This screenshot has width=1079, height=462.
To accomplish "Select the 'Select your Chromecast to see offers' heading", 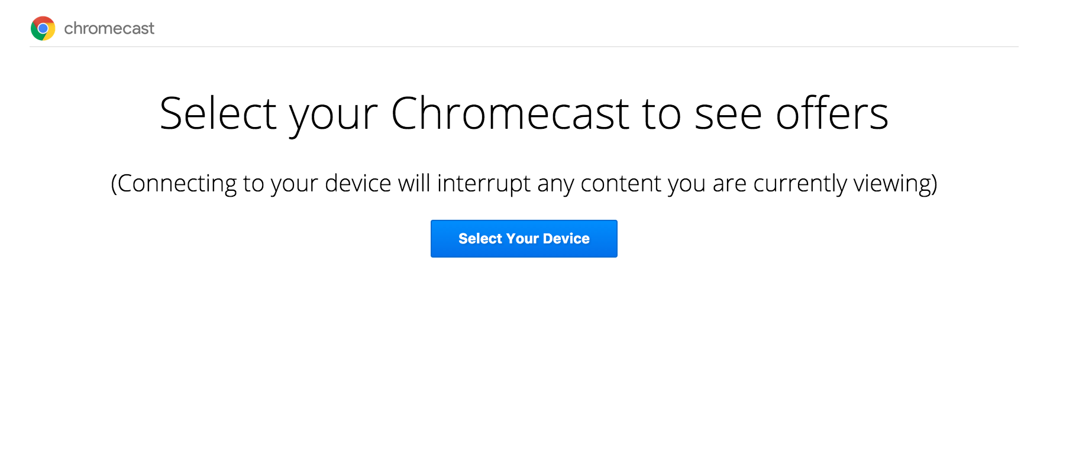I will pos(524,115).
